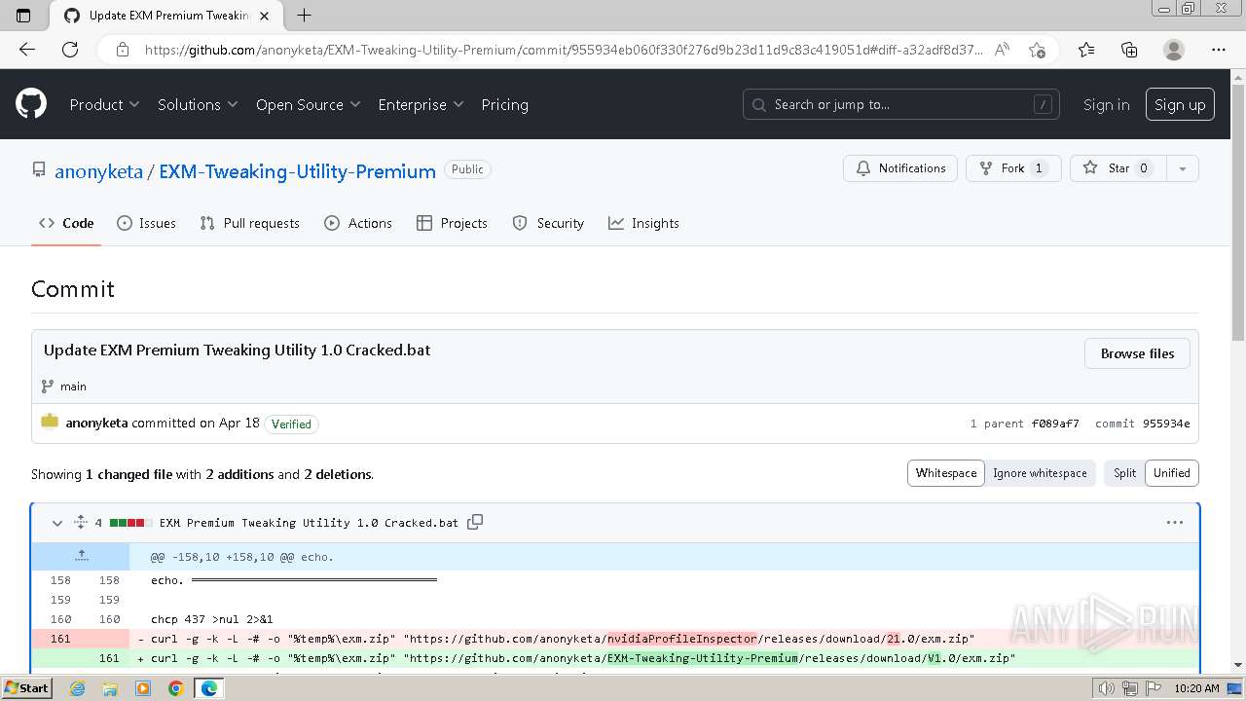
Task: Open the star lists dropdown arrow
Action: coord(1182,168)
